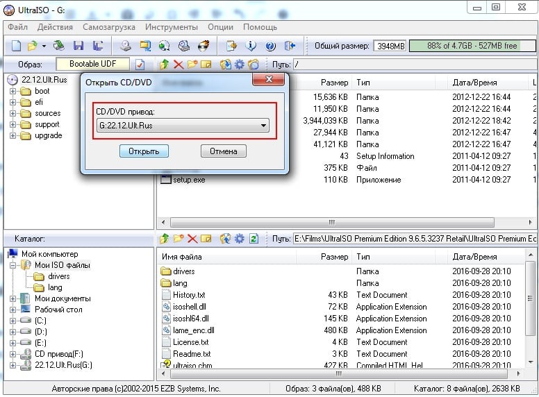The height and width of the screenshot is (397, 539).
Task: Open the CD/DVD drive dropdown list
Action: tap(263, 126)
